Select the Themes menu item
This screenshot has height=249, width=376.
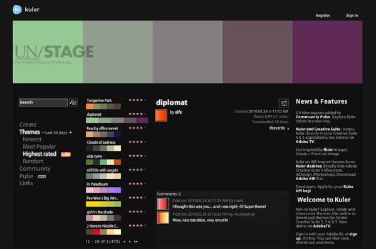(29, 132)
